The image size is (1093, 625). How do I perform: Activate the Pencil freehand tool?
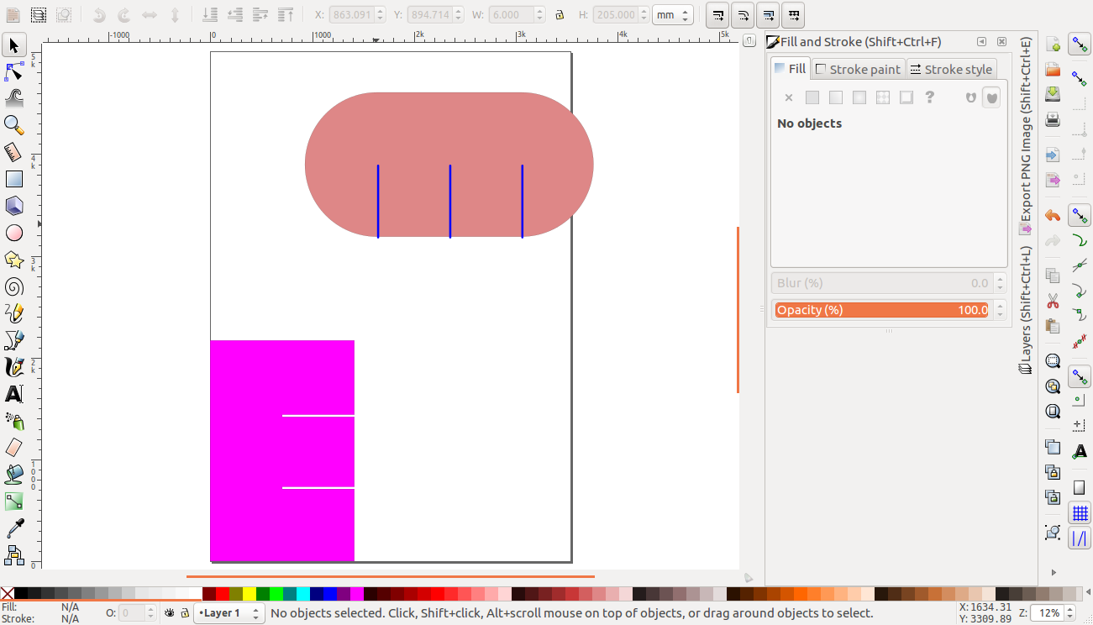tap(14, 313)
